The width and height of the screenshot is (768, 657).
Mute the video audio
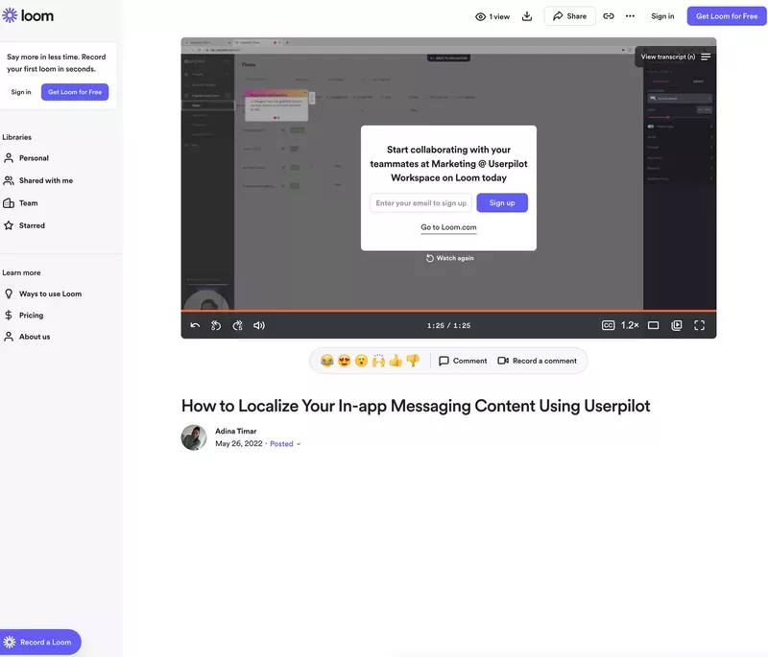tap(257, 324)
